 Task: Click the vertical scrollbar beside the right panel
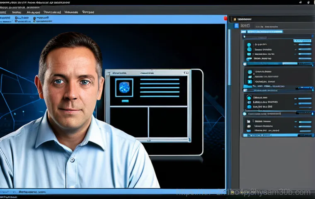point(229,57)
